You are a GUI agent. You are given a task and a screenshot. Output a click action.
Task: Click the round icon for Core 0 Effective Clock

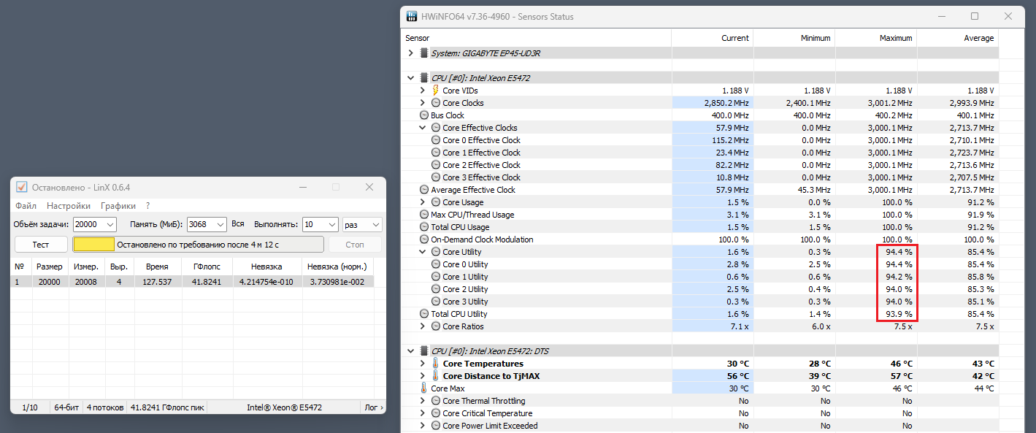pyautogui.click(x=436, y=140)
